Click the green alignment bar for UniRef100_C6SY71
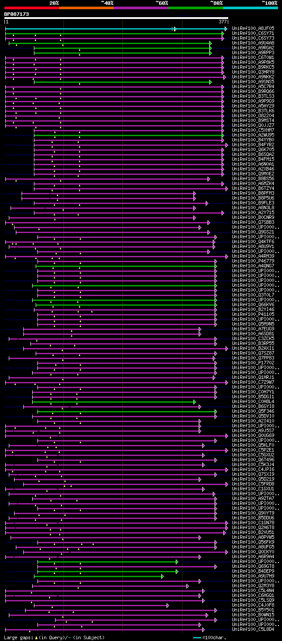 coord(115,33)
